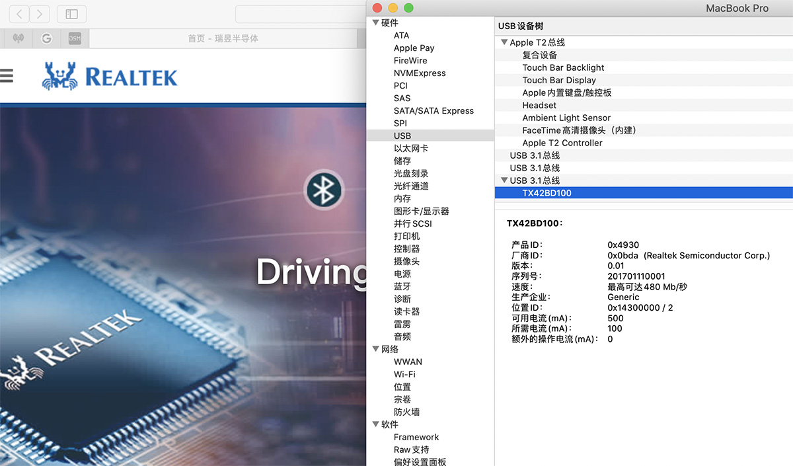The width and height of the screenshot is (793, 466).
Task: Select FaceTime 高清摄像头（内建）device
Action: [x=580, y=131]
